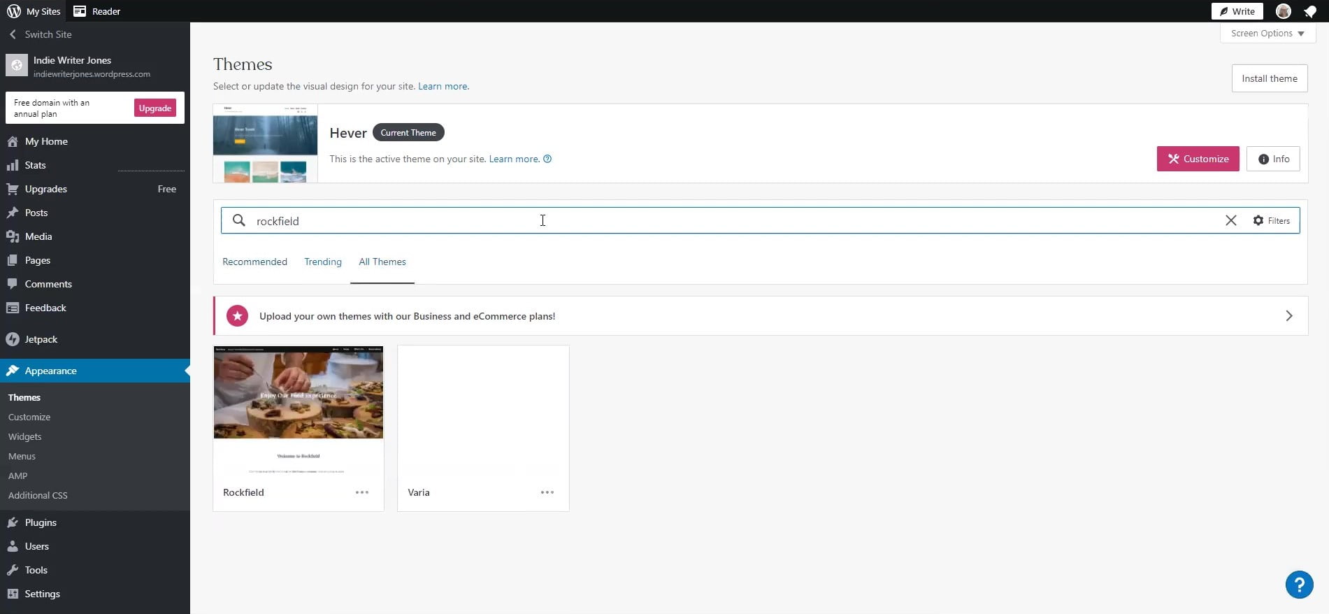Screen dimensions: 1329x614
Task: Click the Jetpack lightning icon
Action: [13, 339]
